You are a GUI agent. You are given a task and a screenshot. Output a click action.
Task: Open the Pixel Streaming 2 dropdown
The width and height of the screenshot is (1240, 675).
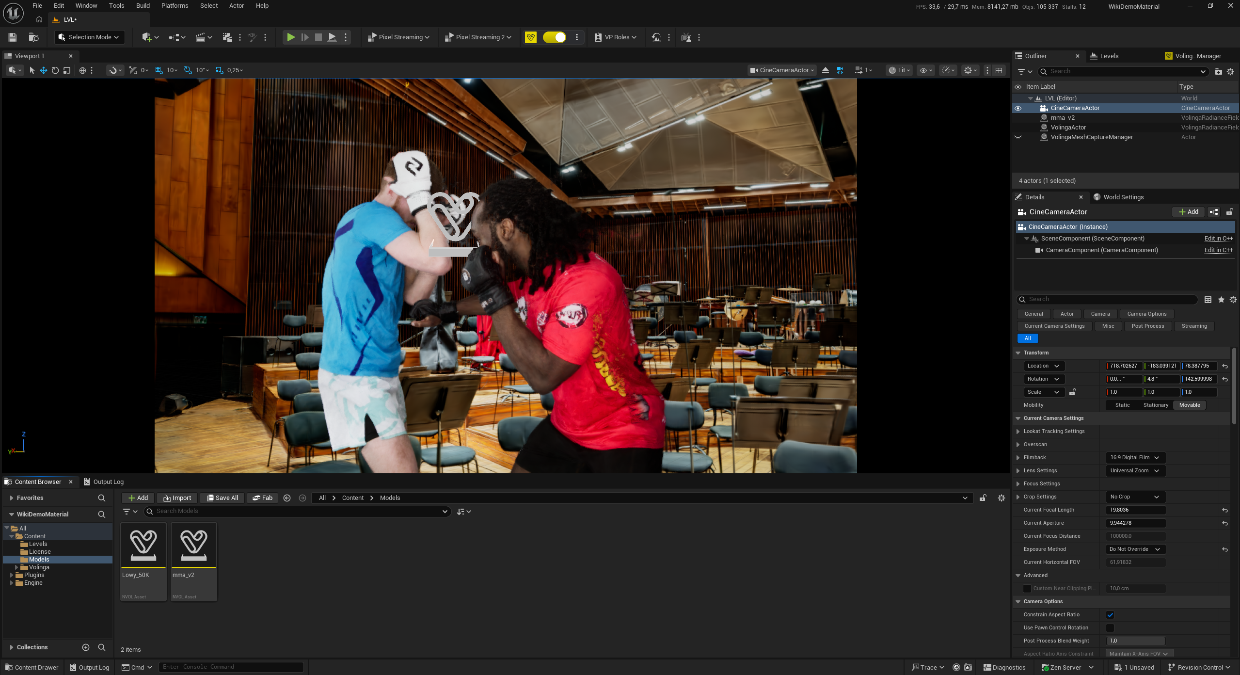[478, 37]
